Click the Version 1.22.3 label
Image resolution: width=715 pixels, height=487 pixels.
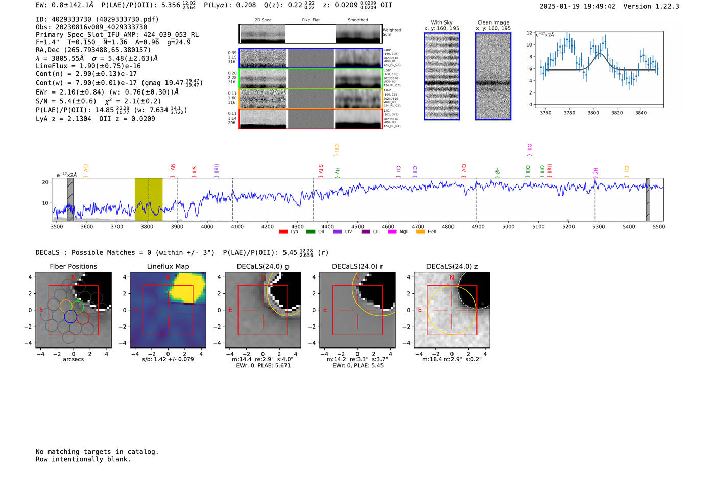click(x=651, y=6)
